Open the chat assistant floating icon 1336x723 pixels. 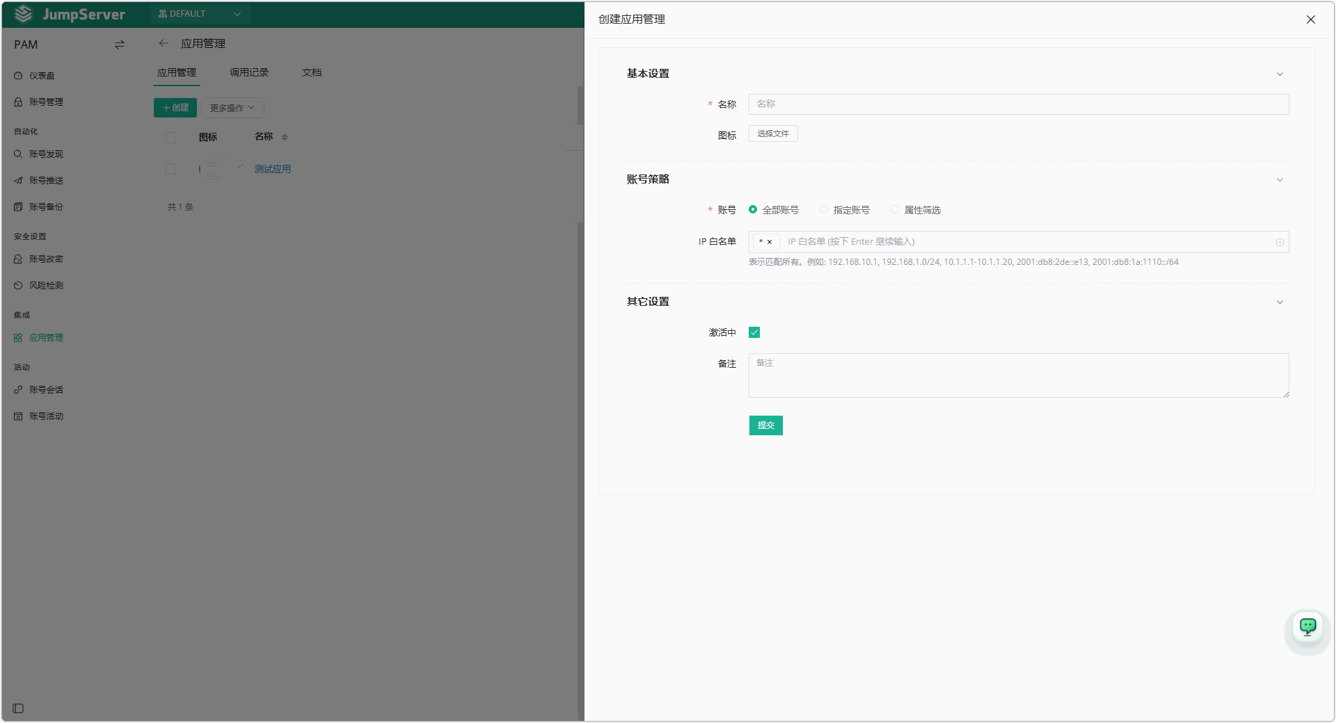tap(1308, 626)
